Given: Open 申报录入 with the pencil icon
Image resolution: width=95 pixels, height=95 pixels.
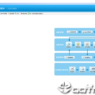Looking at the screenshot, I should 69,45.
